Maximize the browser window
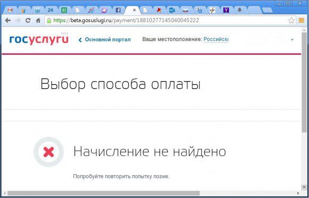This screenshot has width=309, height=198. pyautogui.click(x=288, y=3)
